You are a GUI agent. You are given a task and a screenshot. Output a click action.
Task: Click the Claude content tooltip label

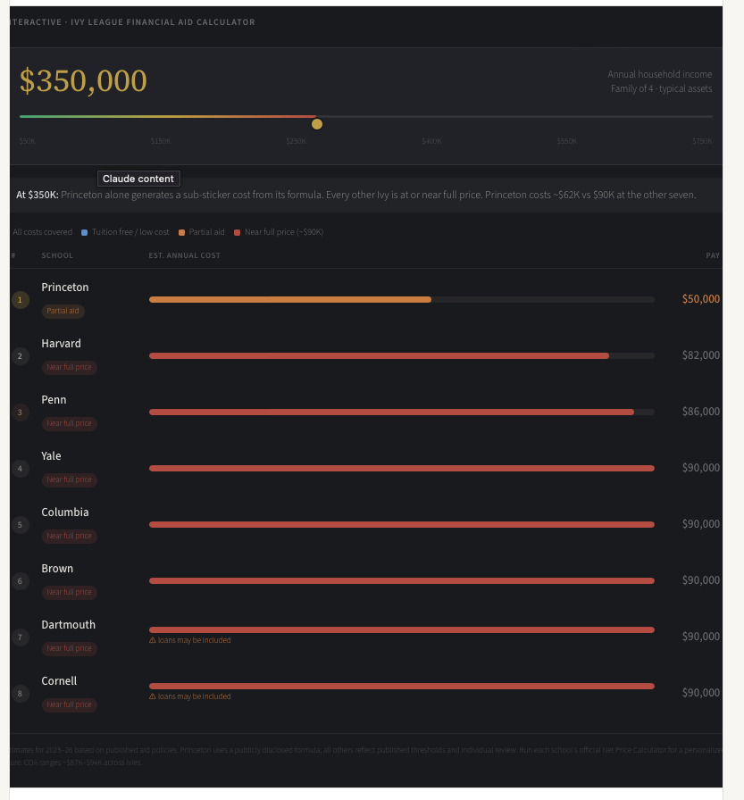tap(138, 179)
